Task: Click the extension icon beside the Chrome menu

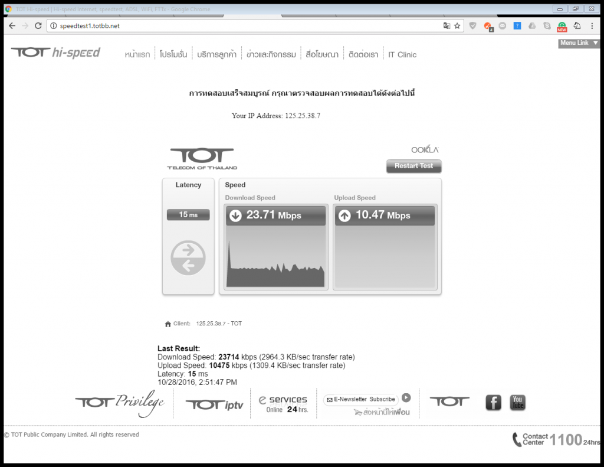Action: tap(577, 26)
